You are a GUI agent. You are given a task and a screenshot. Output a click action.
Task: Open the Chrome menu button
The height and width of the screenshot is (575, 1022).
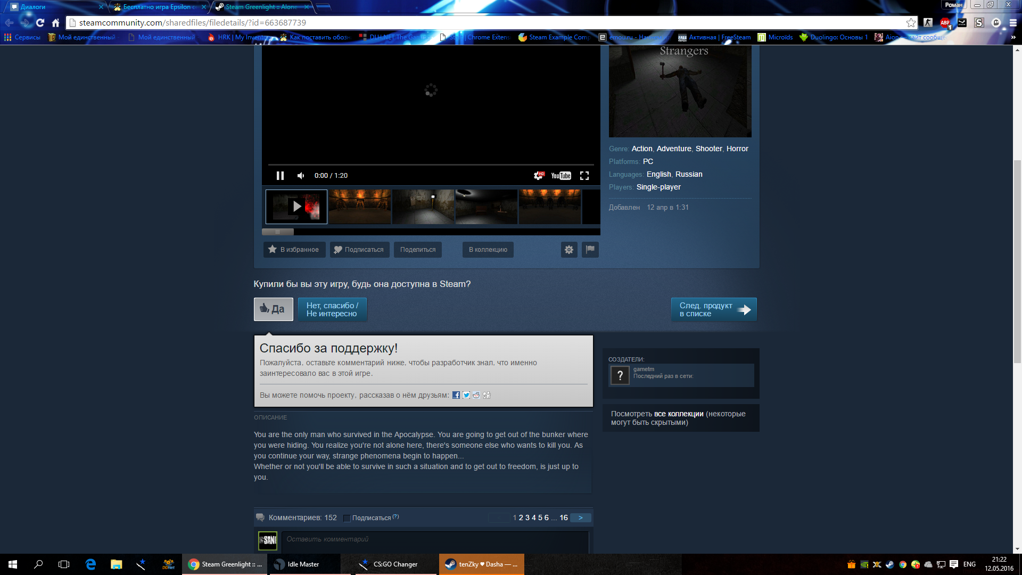(x=1013, y=23)
